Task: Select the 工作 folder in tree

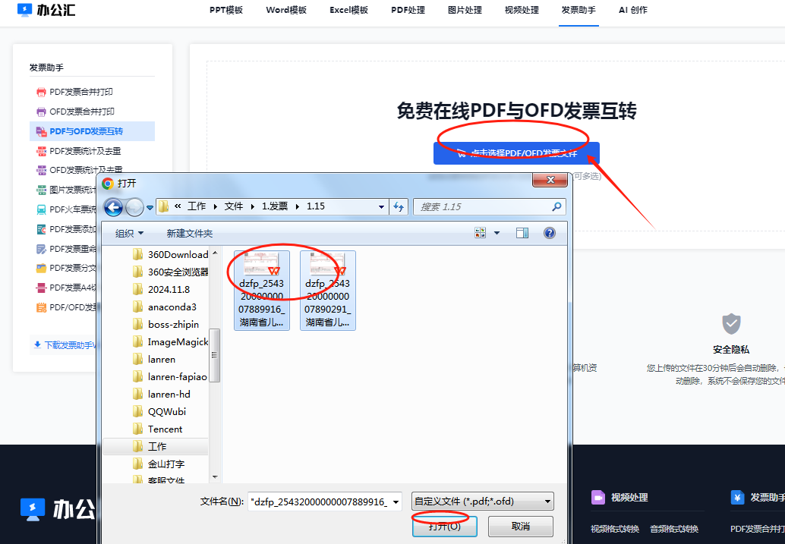Action: [x=156, y=446]
